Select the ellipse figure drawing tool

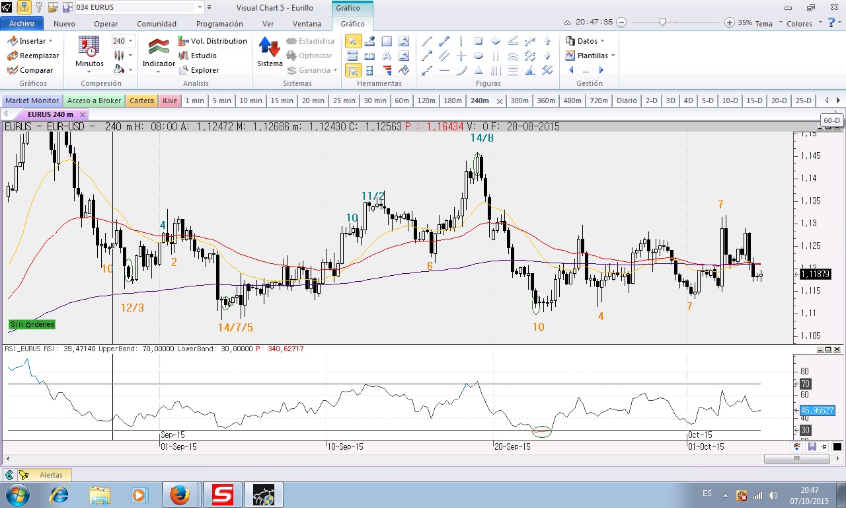(x=479, y=56)
